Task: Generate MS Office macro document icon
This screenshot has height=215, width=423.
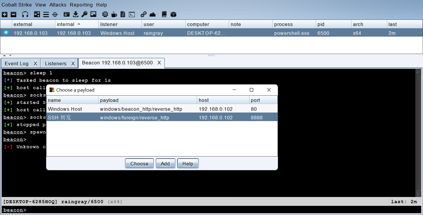Action: pyautogui.click(x=123, y=14)
